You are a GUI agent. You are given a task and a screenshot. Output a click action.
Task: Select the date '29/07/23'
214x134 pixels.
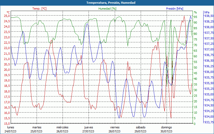pos(140,131)
